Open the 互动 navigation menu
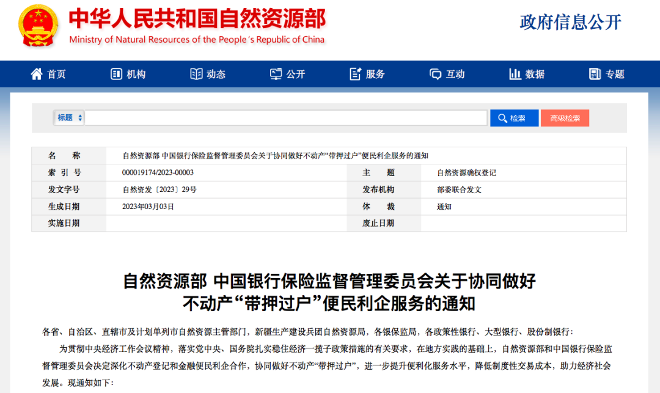Viewport: 660px width, 393px height. coord(447,73)
